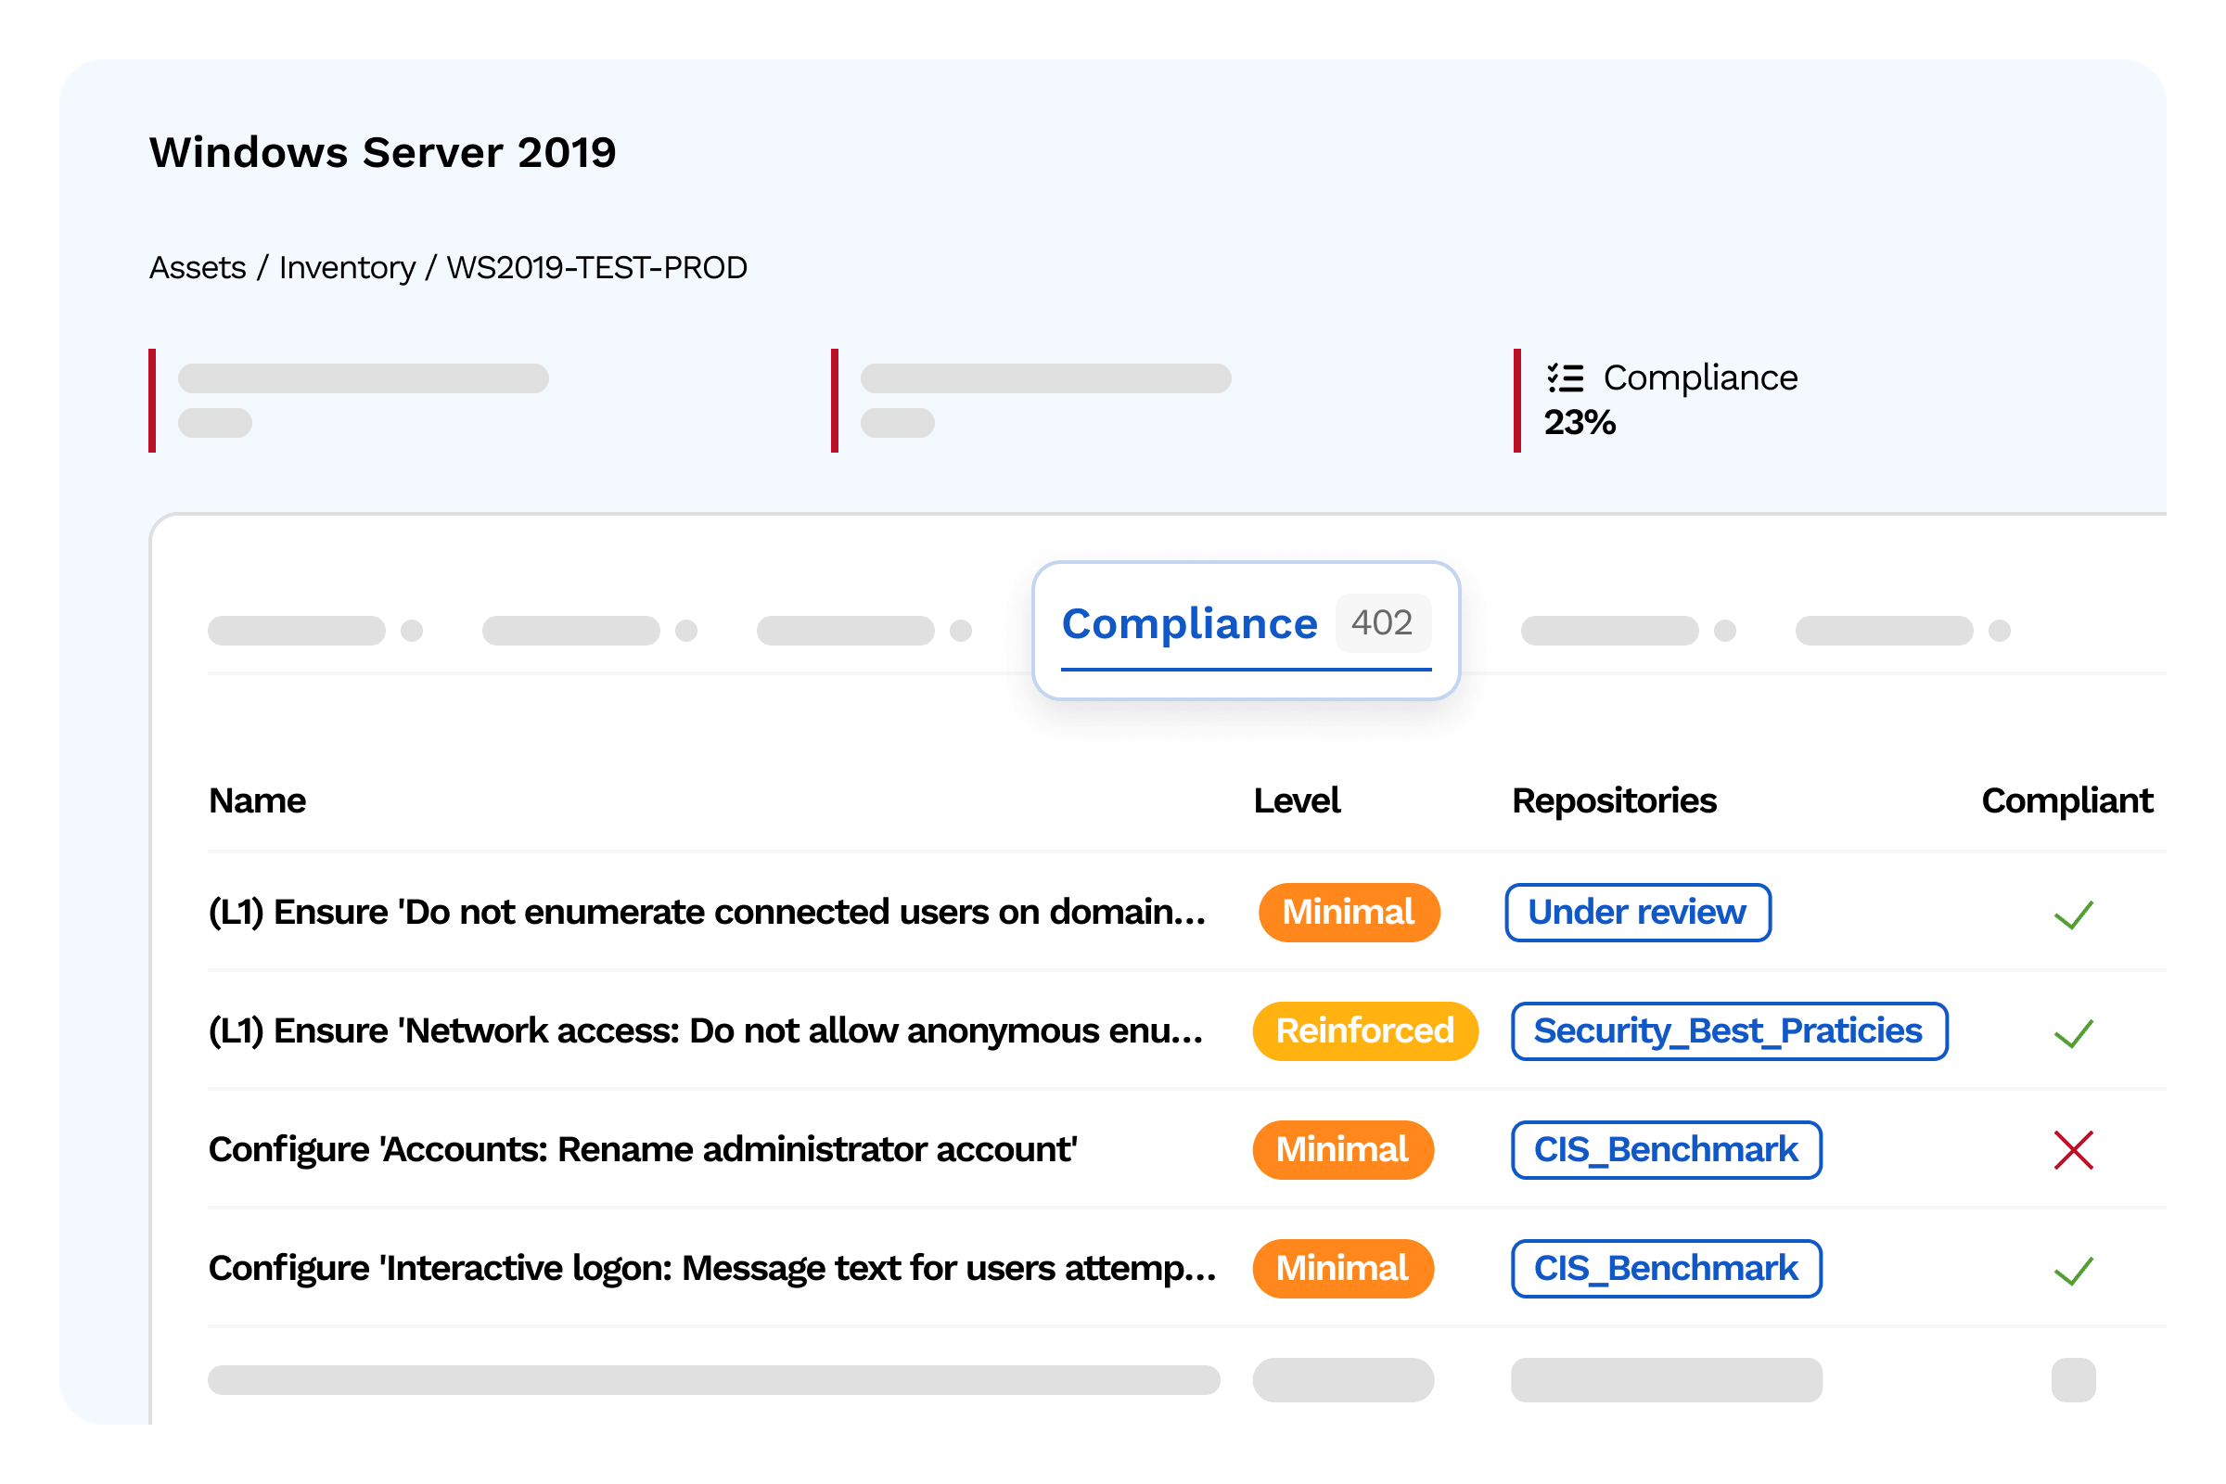Sort by the Compliant column header
This screenshot has width=2226, height=1484.
(2068, 800)
